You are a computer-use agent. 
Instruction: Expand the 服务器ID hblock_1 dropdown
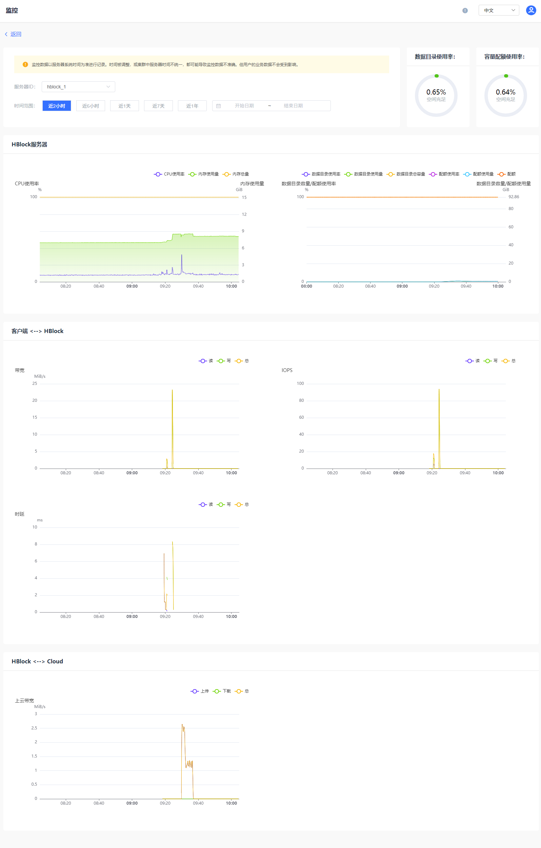click(x=78, y=87)
